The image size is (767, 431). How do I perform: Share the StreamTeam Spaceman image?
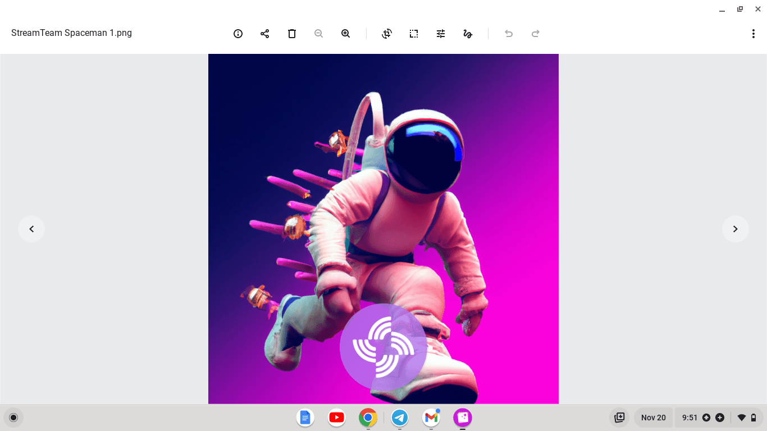(265, 34)
